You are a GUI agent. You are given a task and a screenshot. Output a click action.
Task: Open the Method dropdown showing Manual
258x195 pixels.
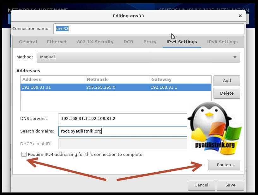click(138, 57)
